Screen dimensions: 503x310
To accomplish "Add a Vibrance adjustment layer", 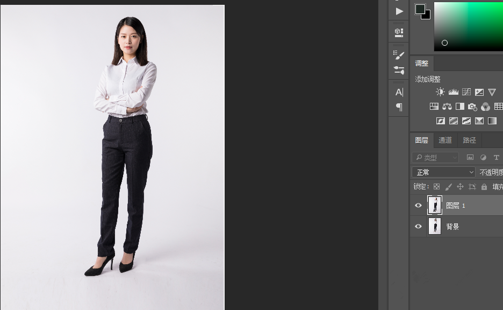I will pyautogui.click(x=492, y=92).
